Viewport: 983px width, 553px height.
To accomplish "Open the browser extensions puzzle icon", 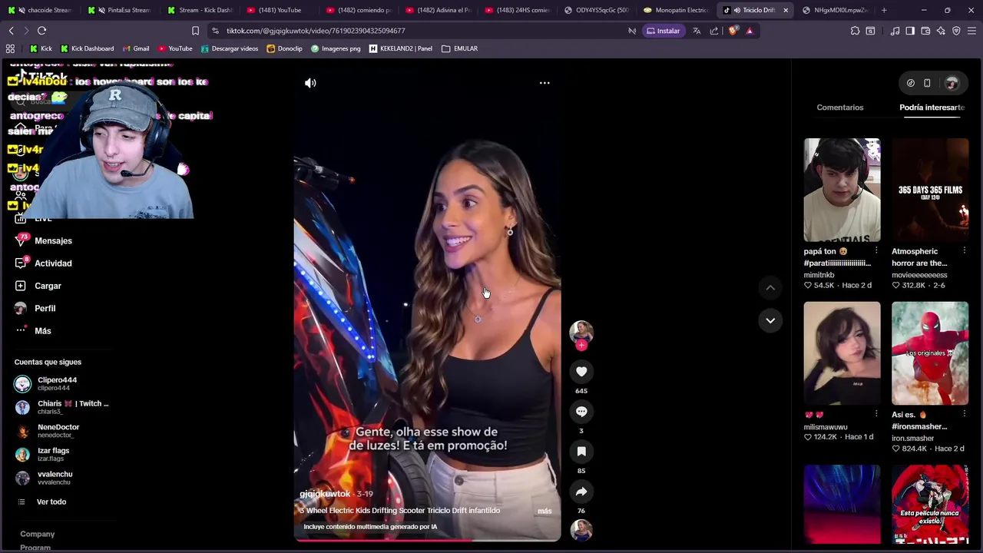I will pos(855,31).
